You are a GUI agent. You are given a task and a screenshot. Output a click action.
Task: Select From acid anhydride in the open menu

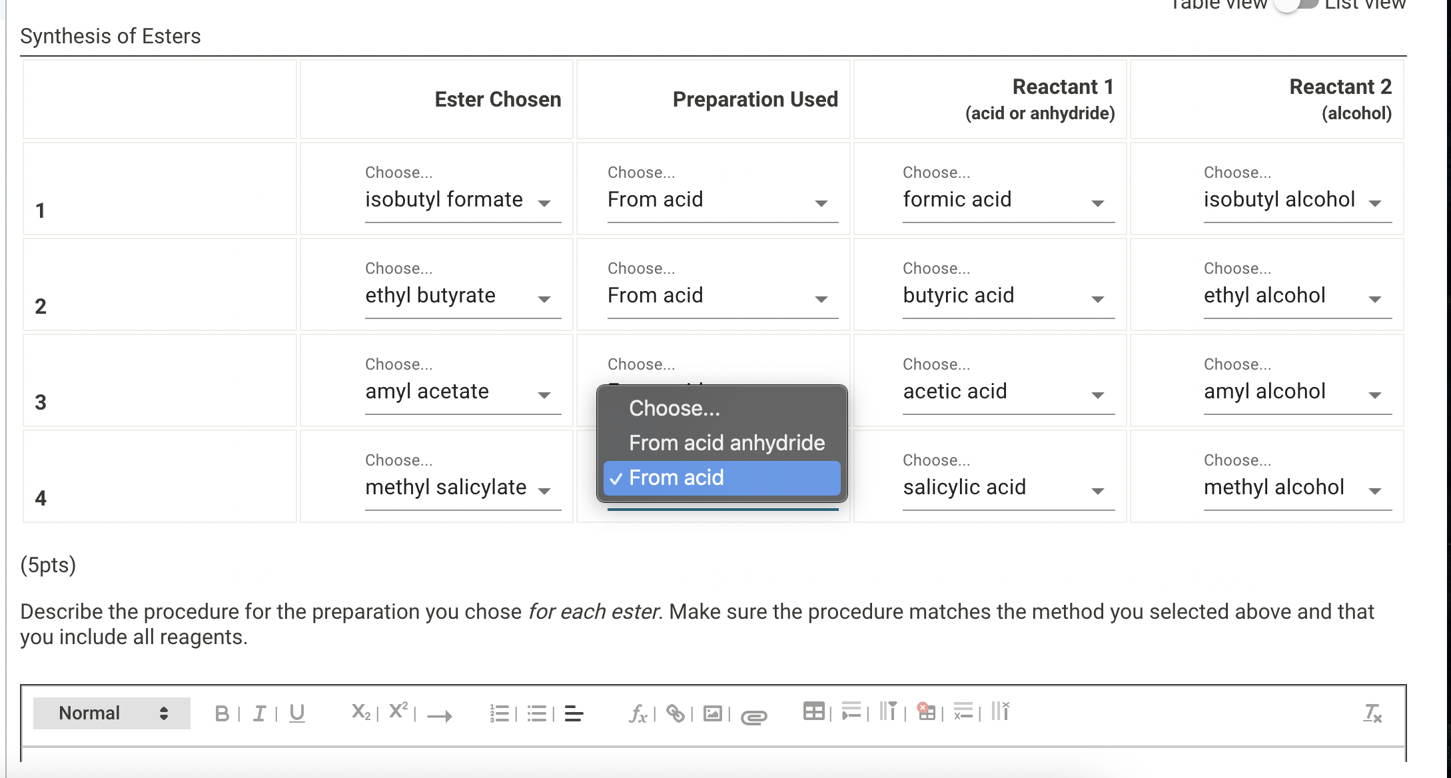pyautogui.click(x=726, y=442)
